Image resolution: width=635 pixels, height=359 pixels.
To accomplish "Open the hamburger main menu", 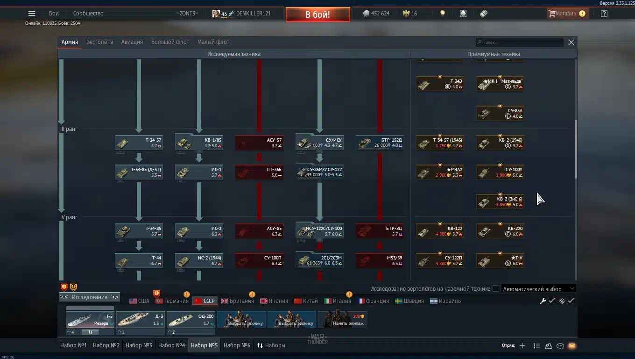I will point(32,14).
